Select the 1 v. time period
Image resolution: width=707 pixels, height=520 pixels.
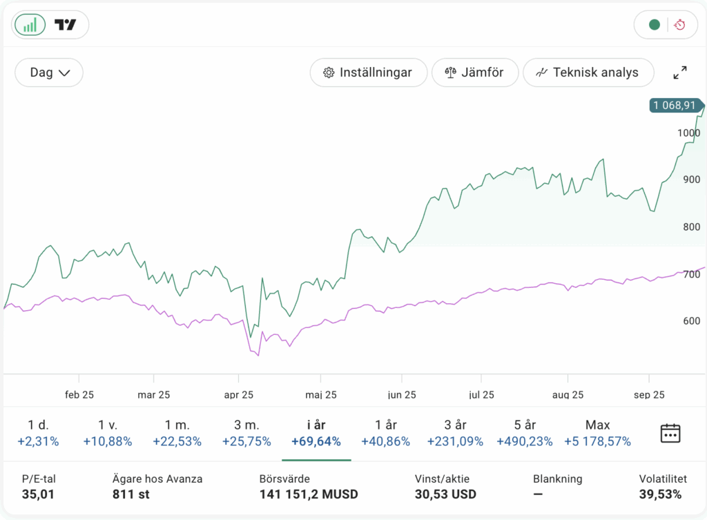pos(107,433)
